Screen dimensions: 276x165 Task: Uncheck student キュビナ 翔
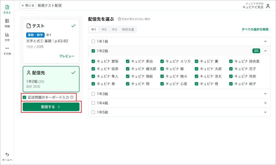coord(127,84)
